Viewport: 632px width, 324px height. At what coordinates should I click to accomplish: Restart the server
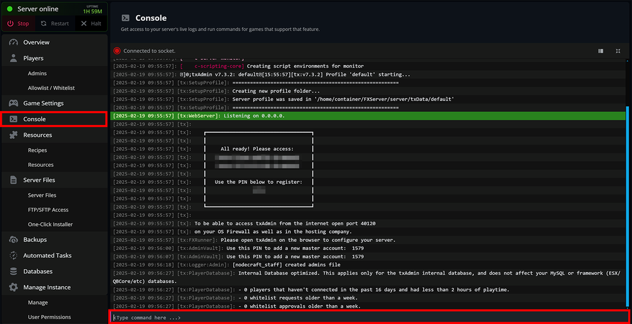click(x=54, y=23)
